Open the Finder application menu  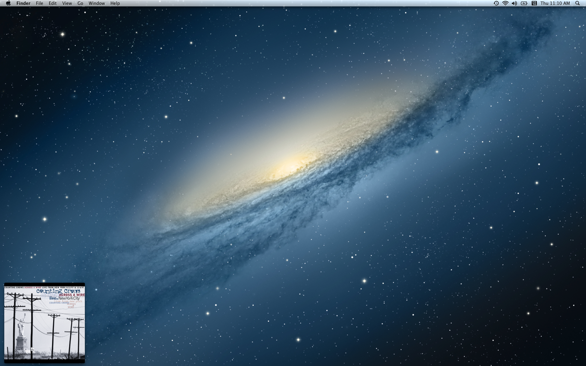tap(23, 3)
